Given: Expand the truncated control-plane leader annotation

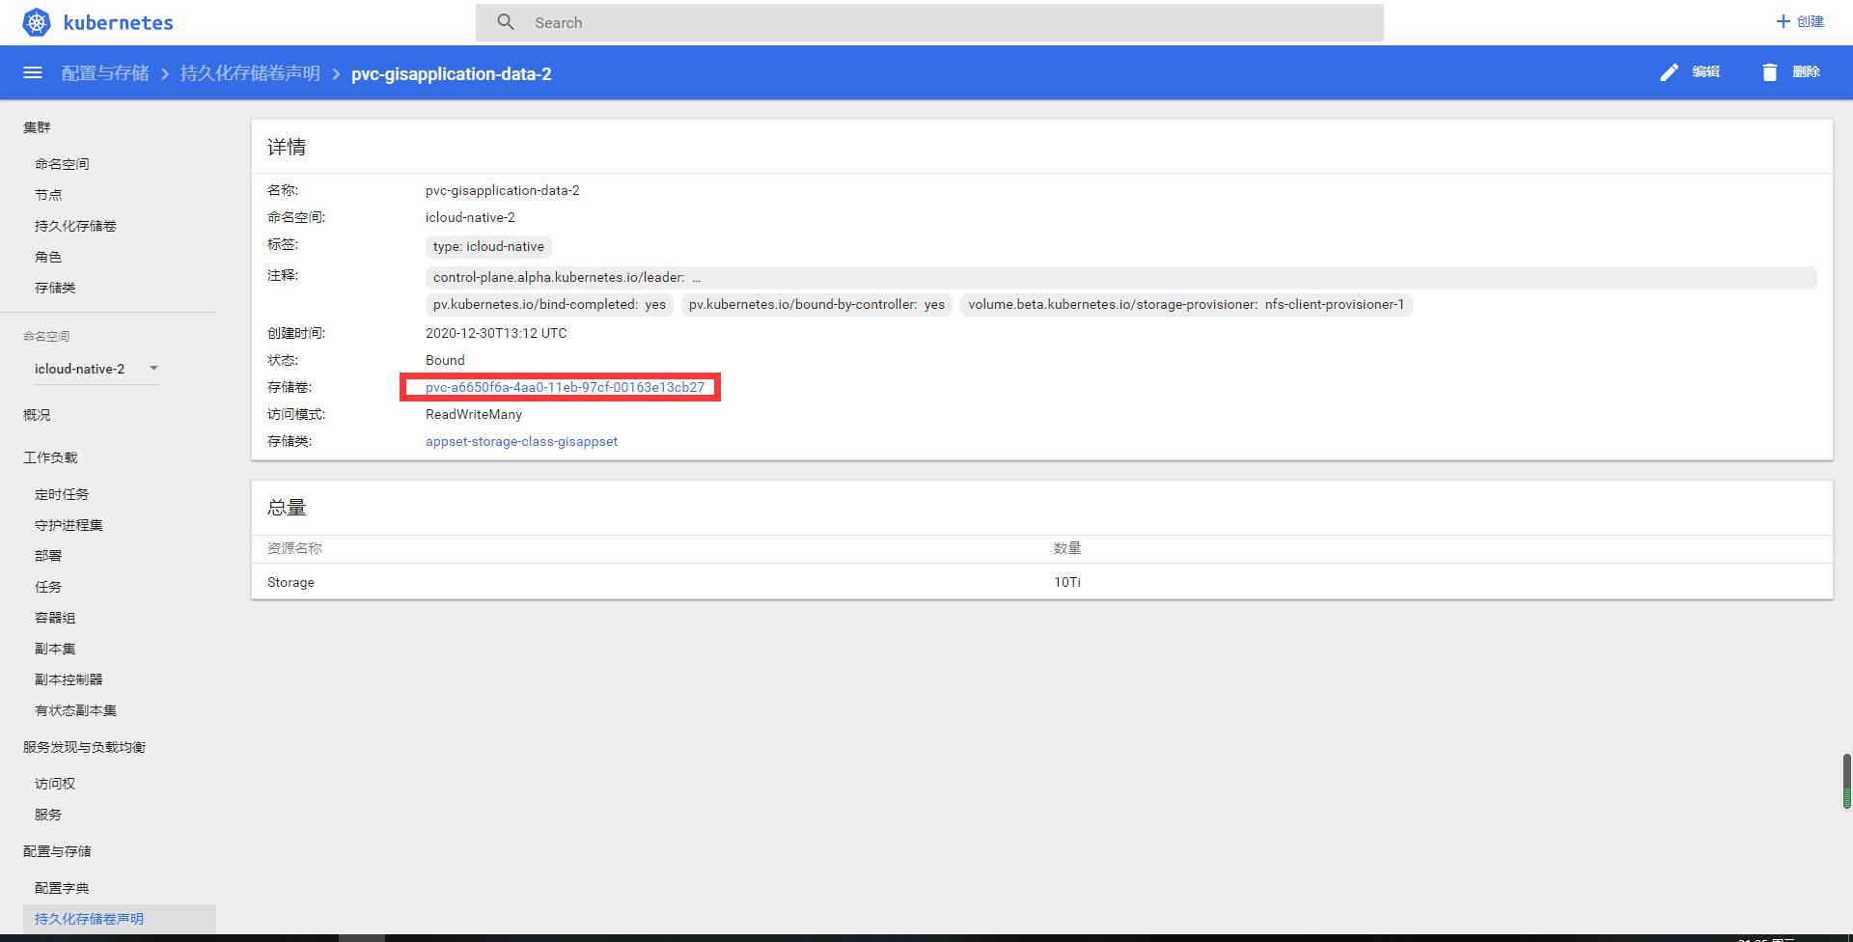Looking at the screenshot, I should click(697, 277).
